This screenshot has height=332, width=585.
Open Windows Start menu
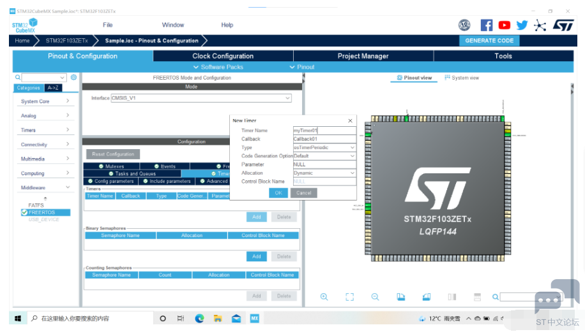[17, 318]
